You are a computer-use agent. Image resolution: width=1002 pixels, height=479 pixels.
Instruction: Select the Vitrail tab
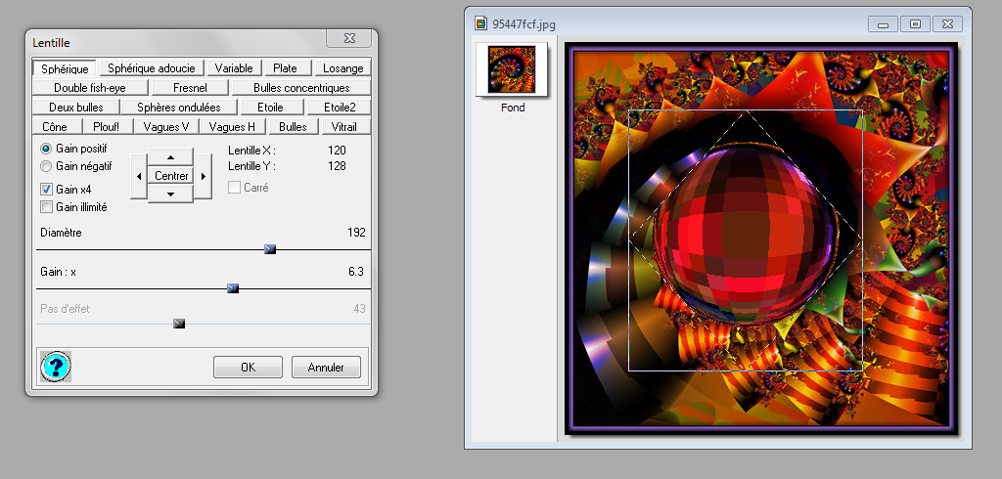(343, 126)
